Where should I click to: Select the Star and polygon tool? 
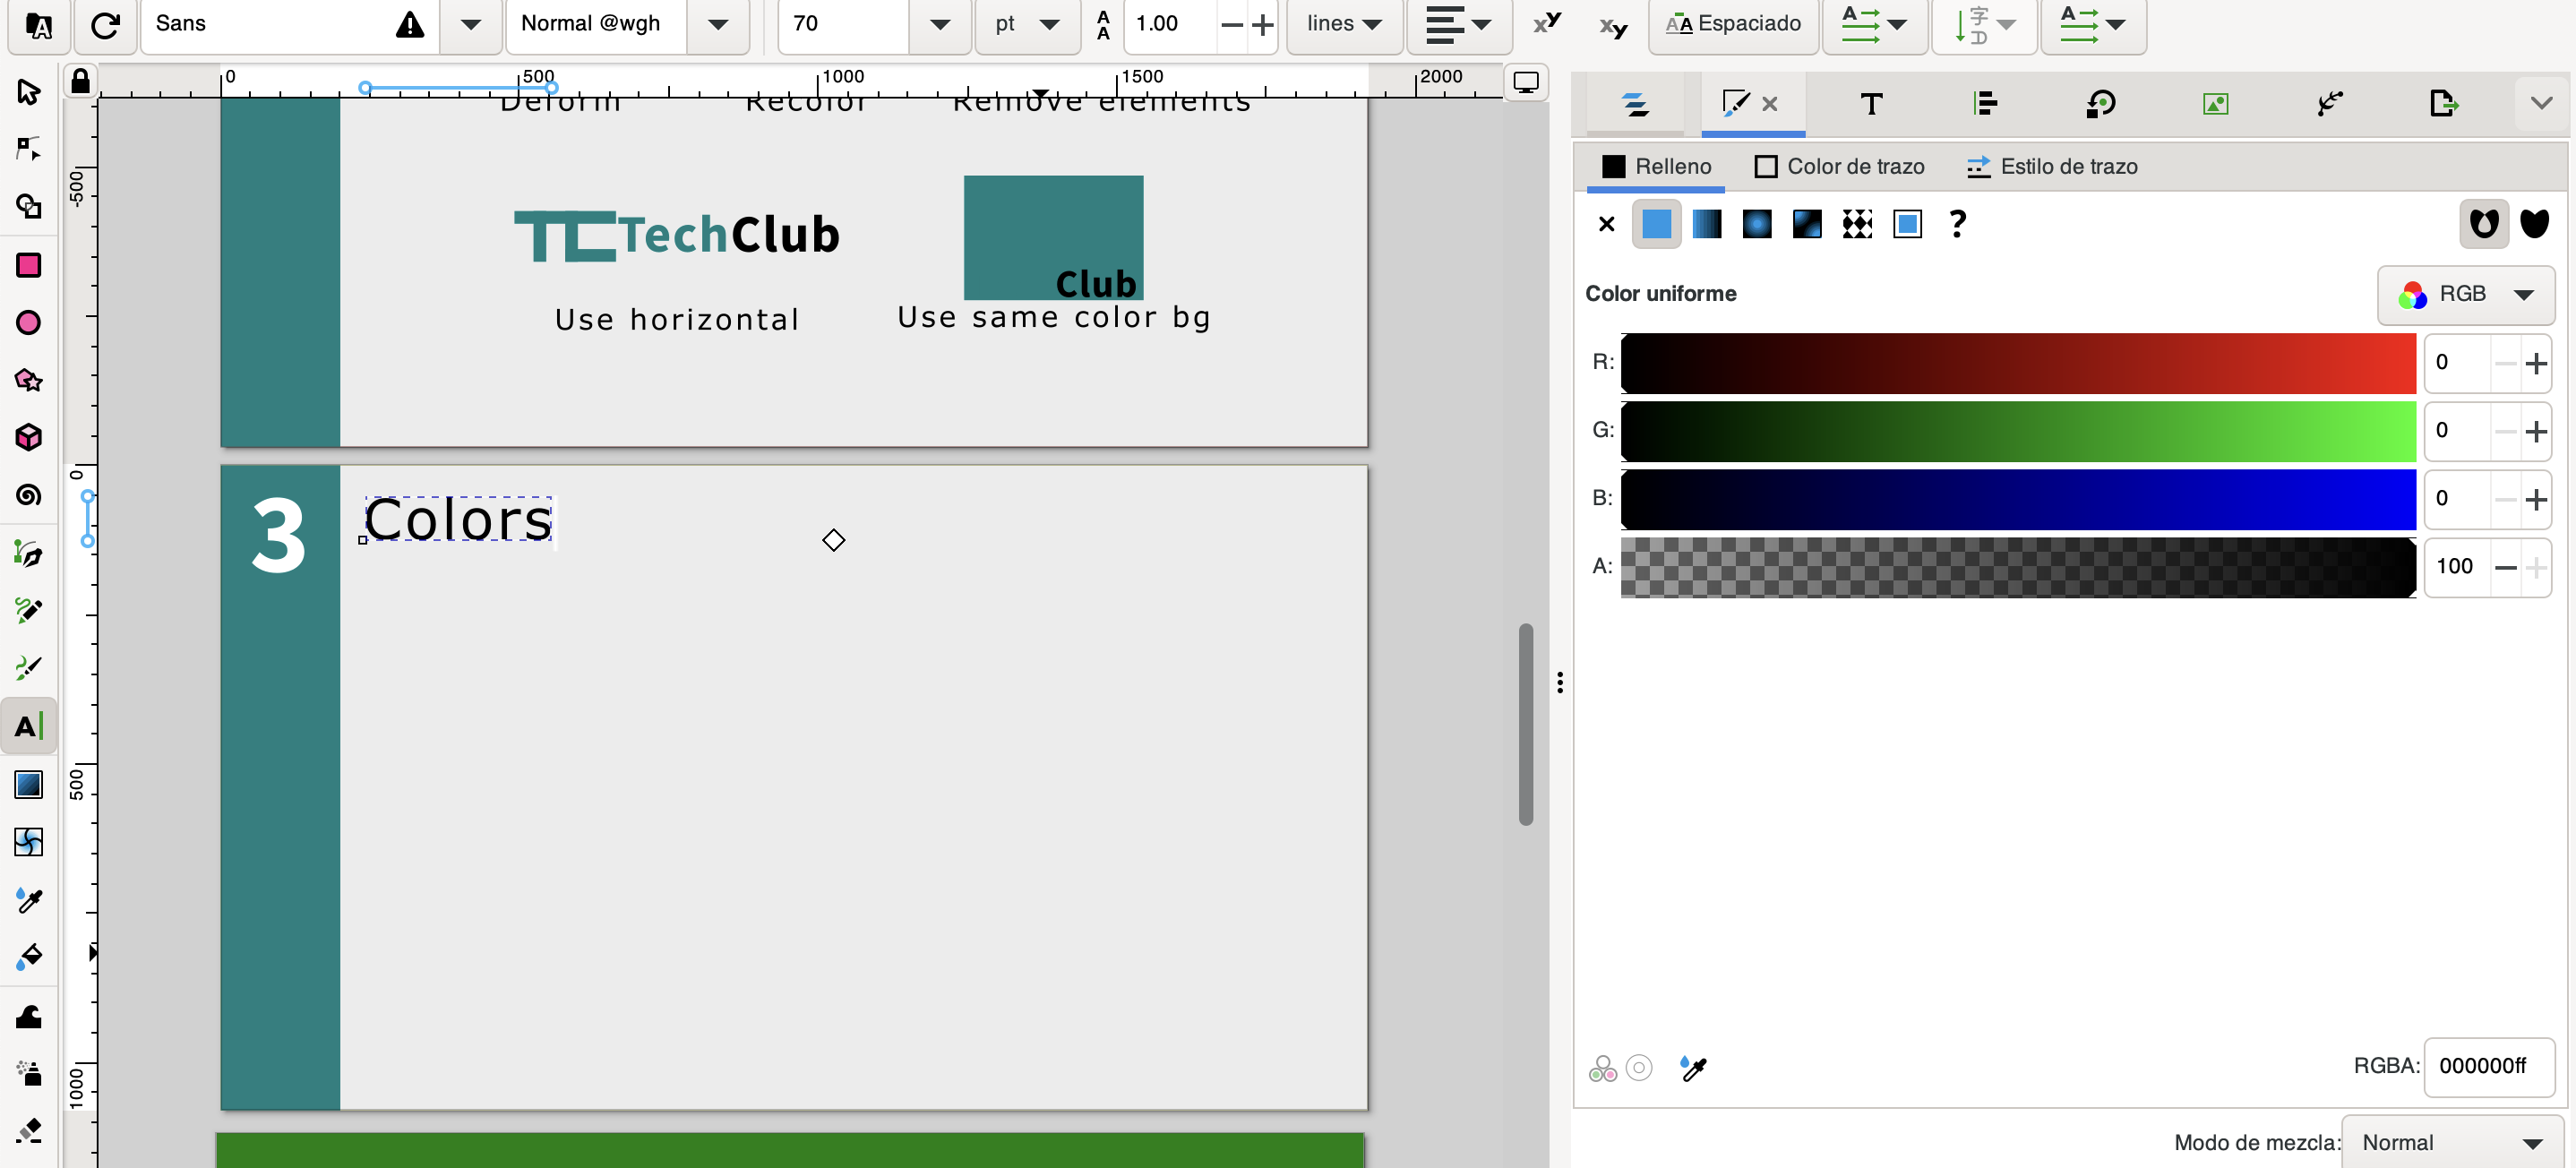[x=28, y=380]
